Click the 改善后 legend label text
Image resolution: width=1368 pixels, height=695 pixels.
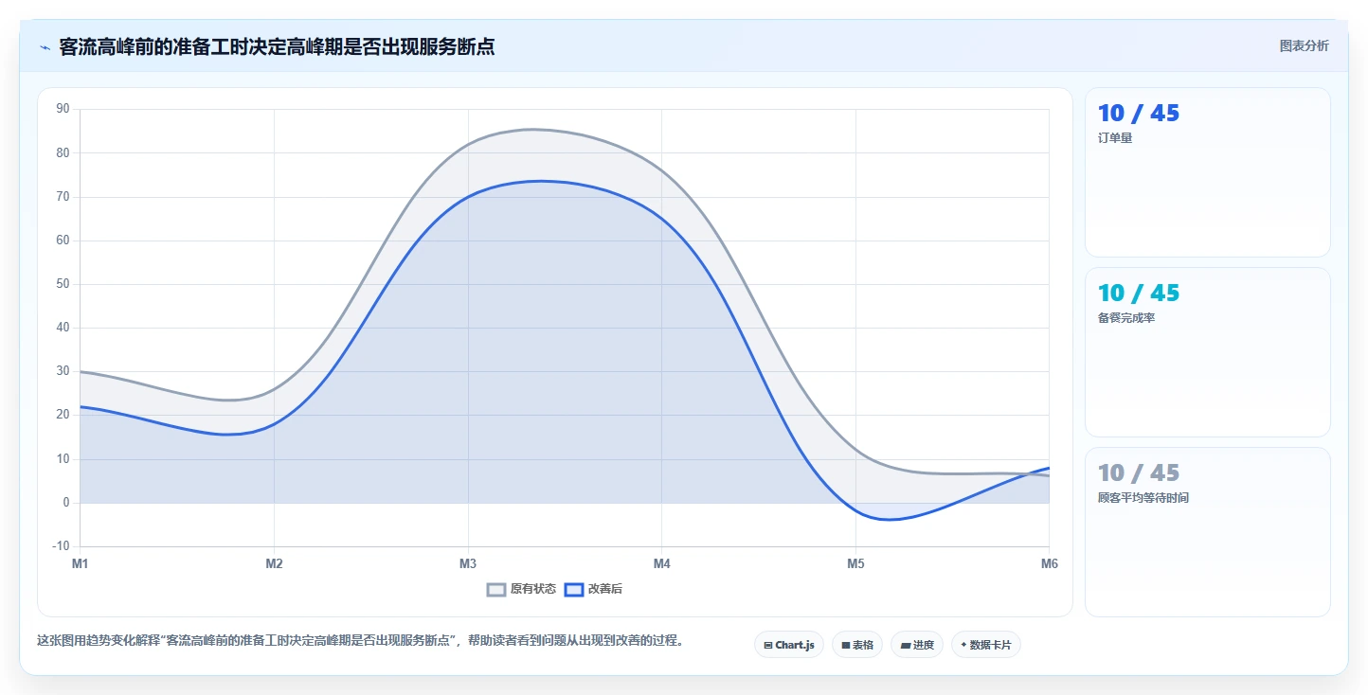coord(605,589)
